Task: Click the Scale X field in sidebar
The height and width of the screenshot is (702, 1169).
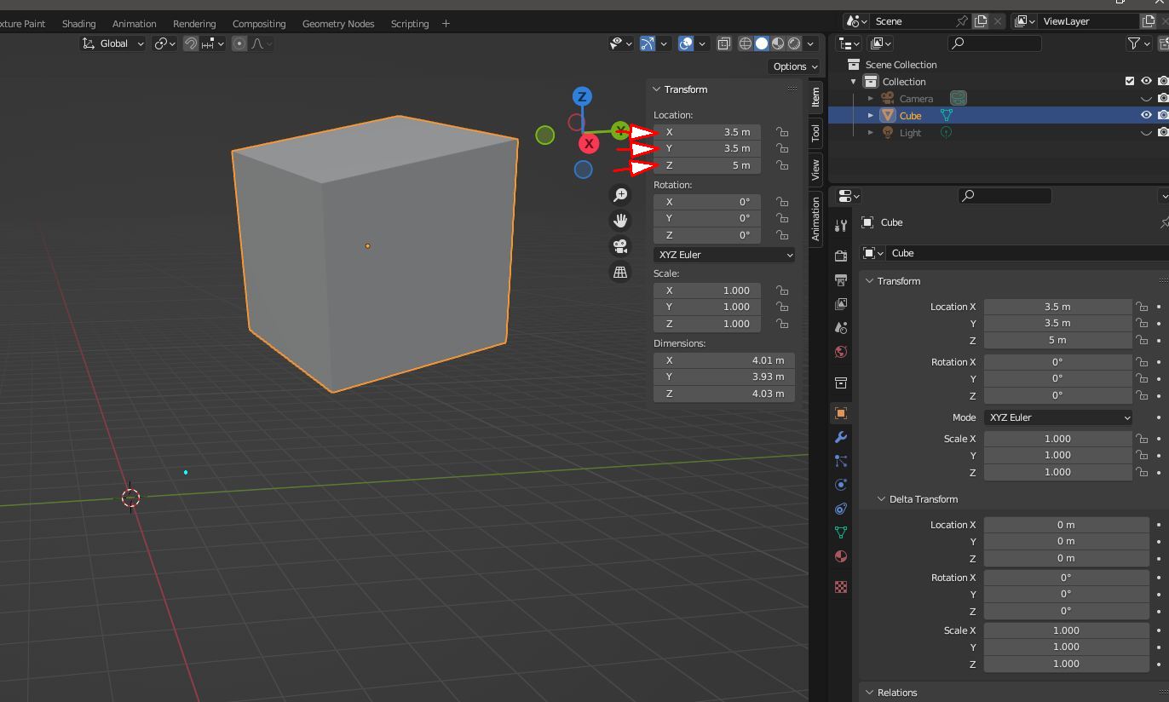Action: 706,291
